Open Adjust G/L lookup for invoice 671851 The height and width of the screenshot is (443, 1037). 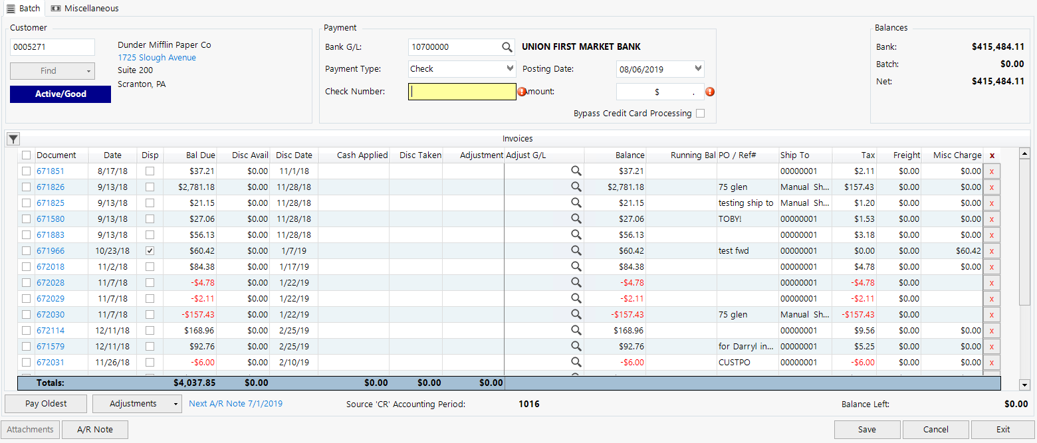576,171
